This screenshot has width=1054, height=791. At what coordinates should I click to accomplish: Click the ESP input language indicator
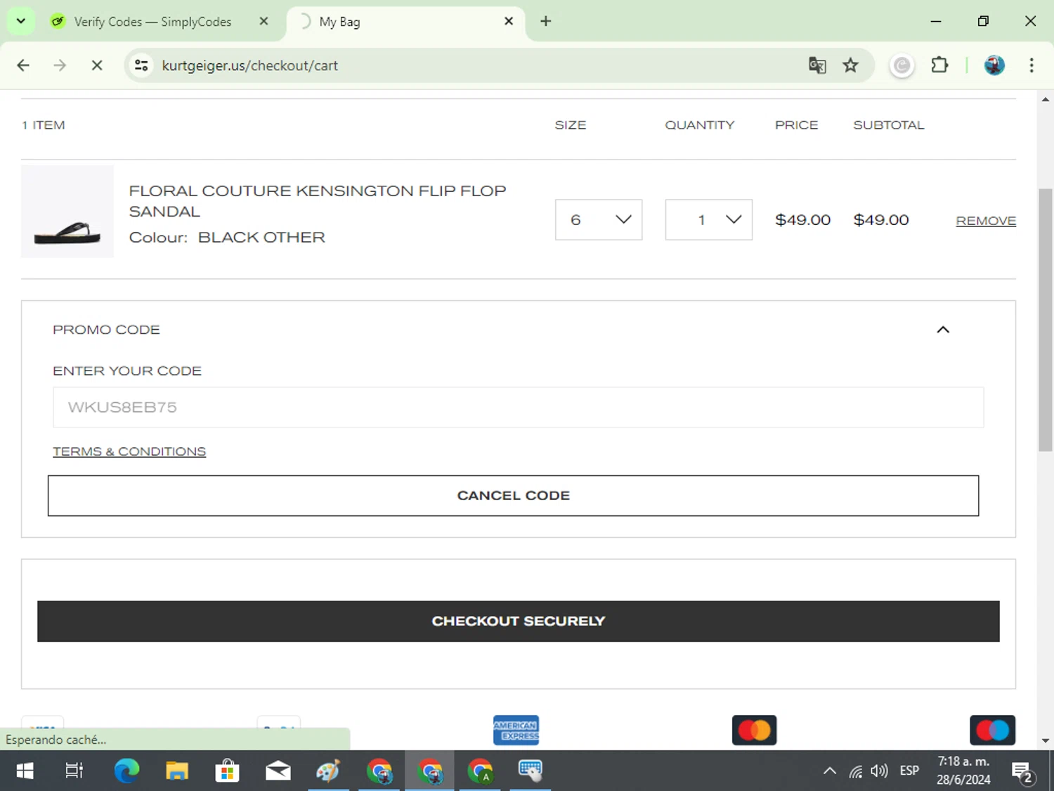[909, 771]
